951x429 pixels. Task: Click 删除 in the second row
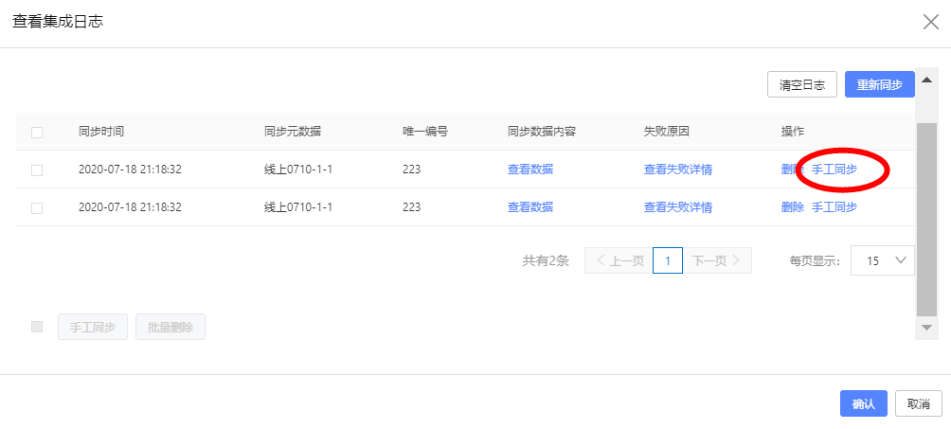792,206
